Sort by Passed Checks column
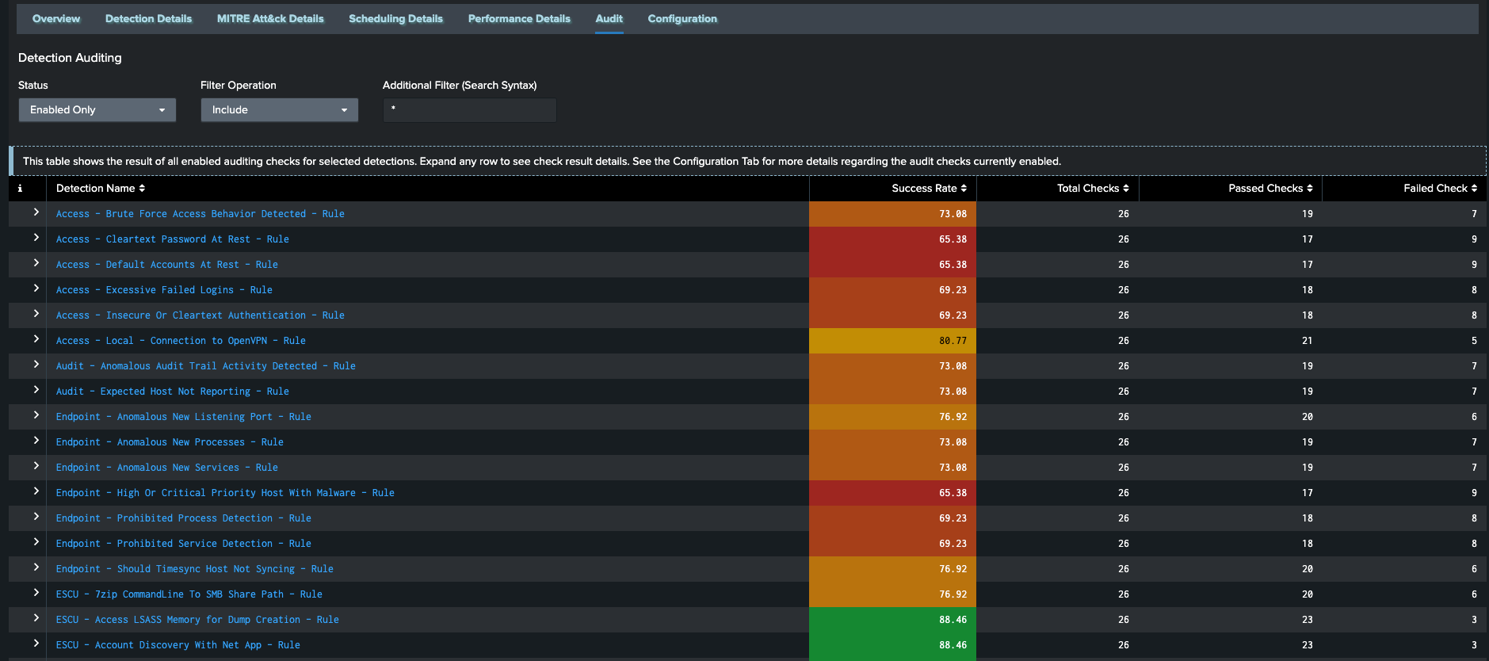 pyautogui.click(x=1271, y=189)
